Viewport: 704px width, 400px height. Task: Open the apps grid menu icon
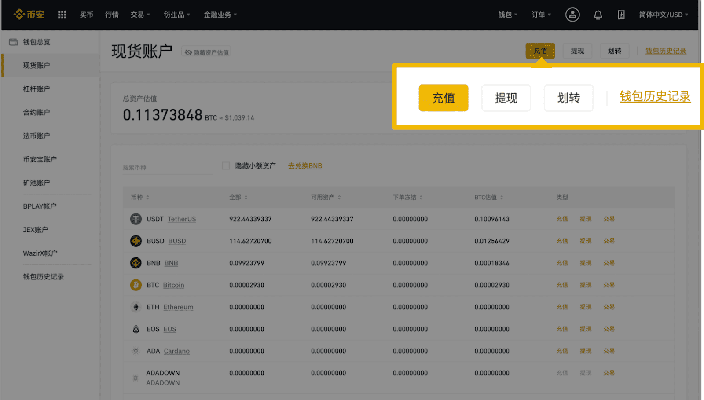tap(62, 15)
